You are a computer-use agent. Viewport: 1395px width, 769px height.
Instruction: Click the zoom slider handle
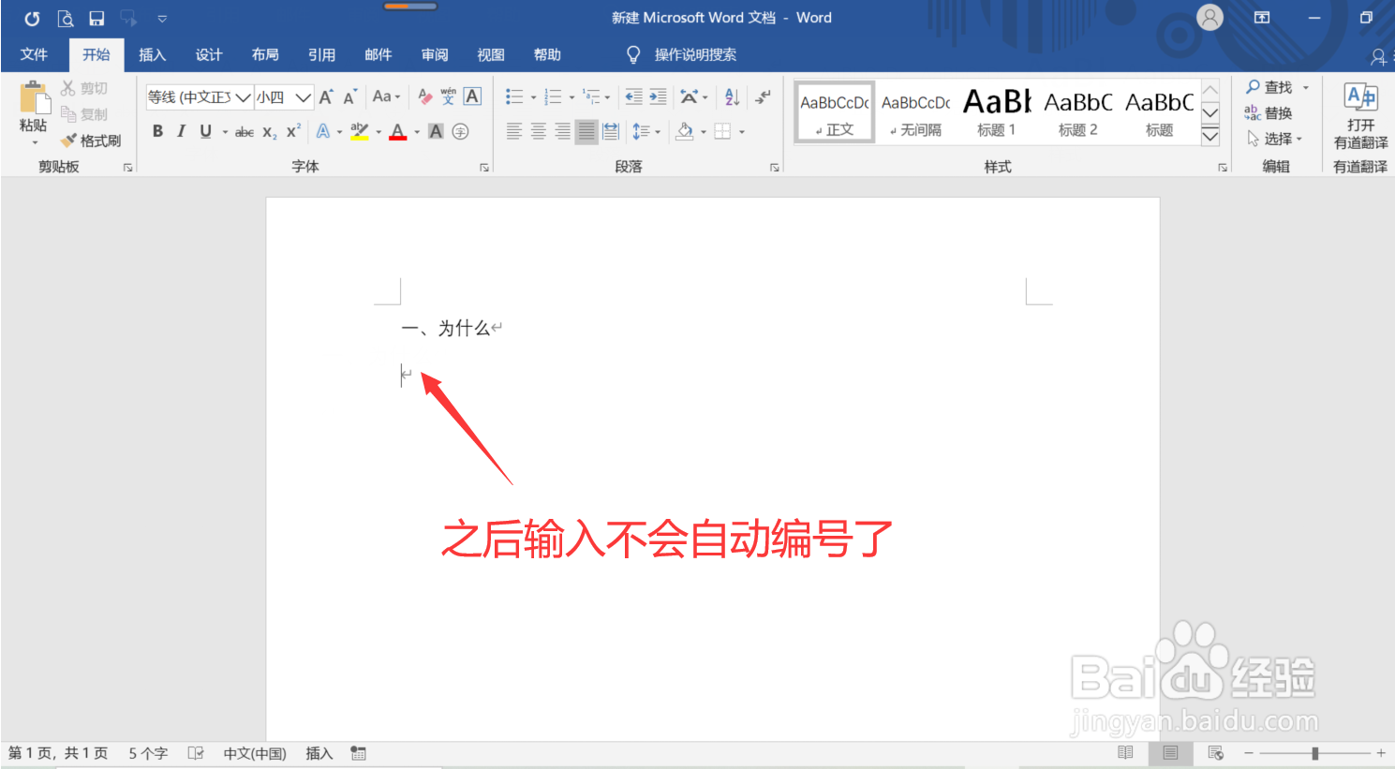tap(1315, 753)
